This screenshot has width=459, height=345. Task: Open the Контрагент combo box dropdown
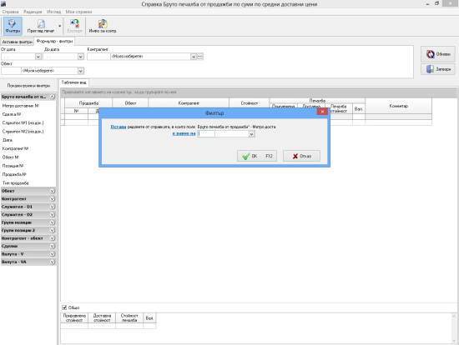pos(194,57)
